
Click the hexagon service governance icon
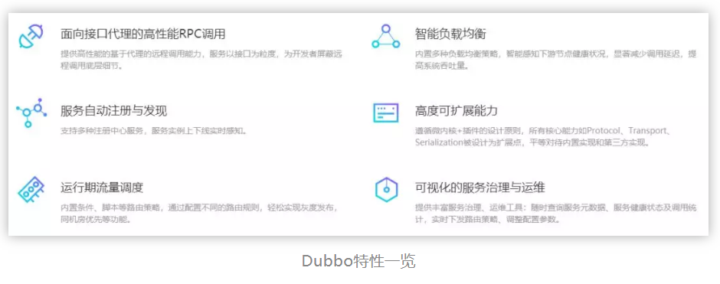point(386,189)
